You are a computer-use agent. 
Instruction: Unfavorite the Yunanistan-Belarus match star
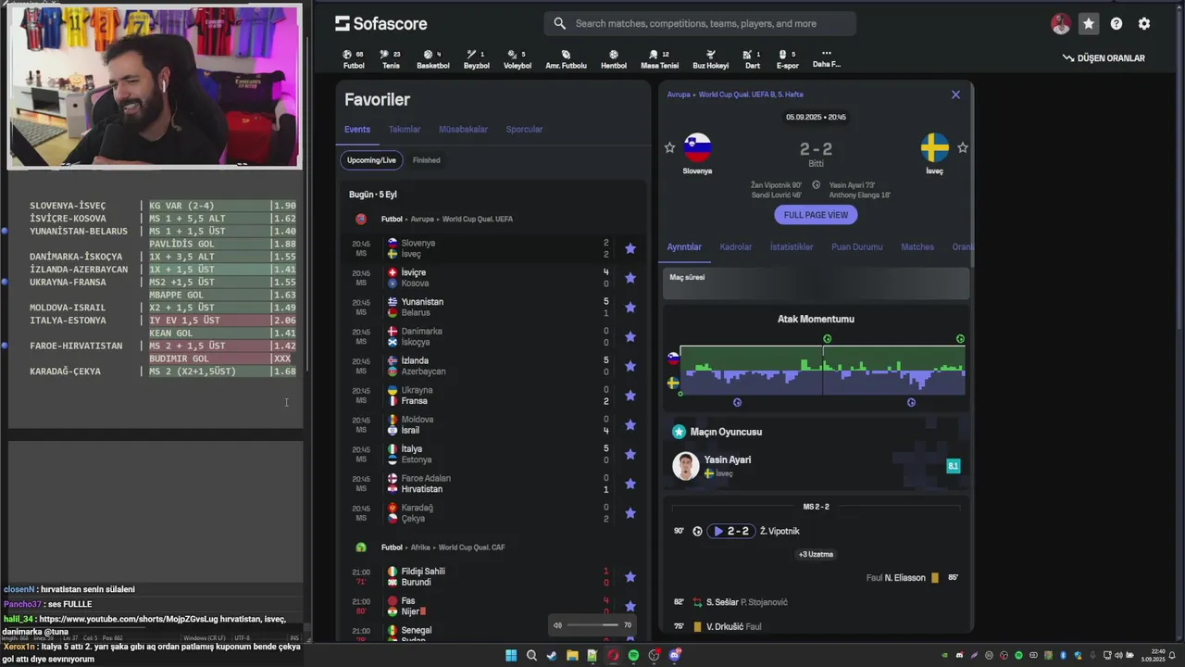click(x=630, y=308)
